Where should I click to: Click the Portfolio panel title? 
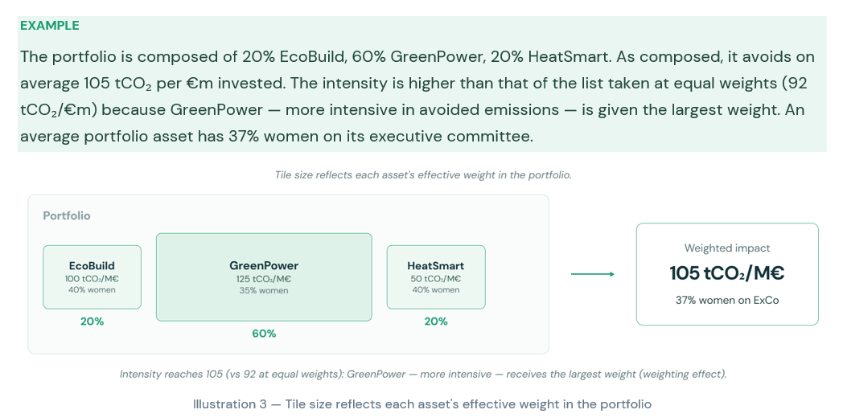pyautogui.click(x=67, y=216)
